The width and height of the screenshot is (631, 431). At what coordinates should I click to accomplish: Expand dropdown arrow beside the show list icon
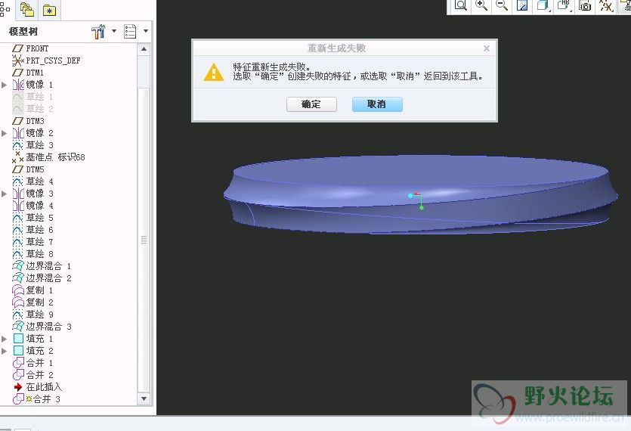pos(146,30)
